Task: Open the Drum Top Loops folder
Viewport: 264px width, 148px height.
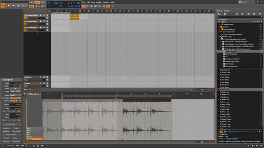Action: pyautogui.click(x=231, y=54)
